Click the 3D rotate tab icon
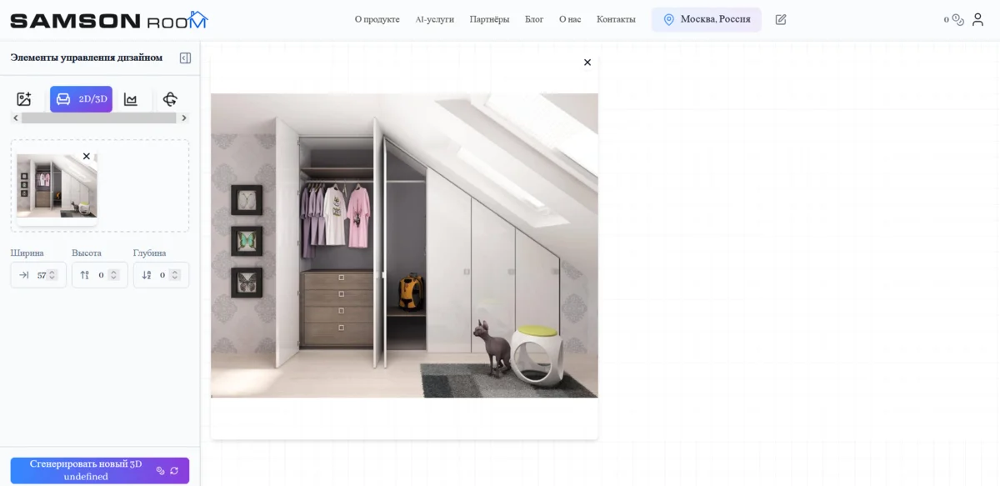This screenshot has width=1000, height=486. tap(170, 99)
